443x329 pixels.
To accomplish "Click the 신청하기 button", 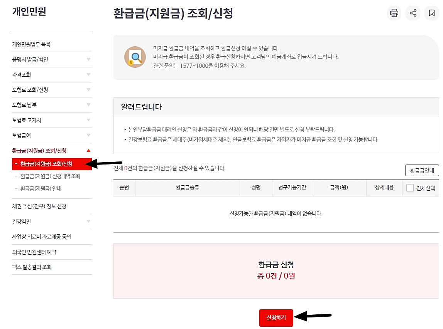I will 276,317.
